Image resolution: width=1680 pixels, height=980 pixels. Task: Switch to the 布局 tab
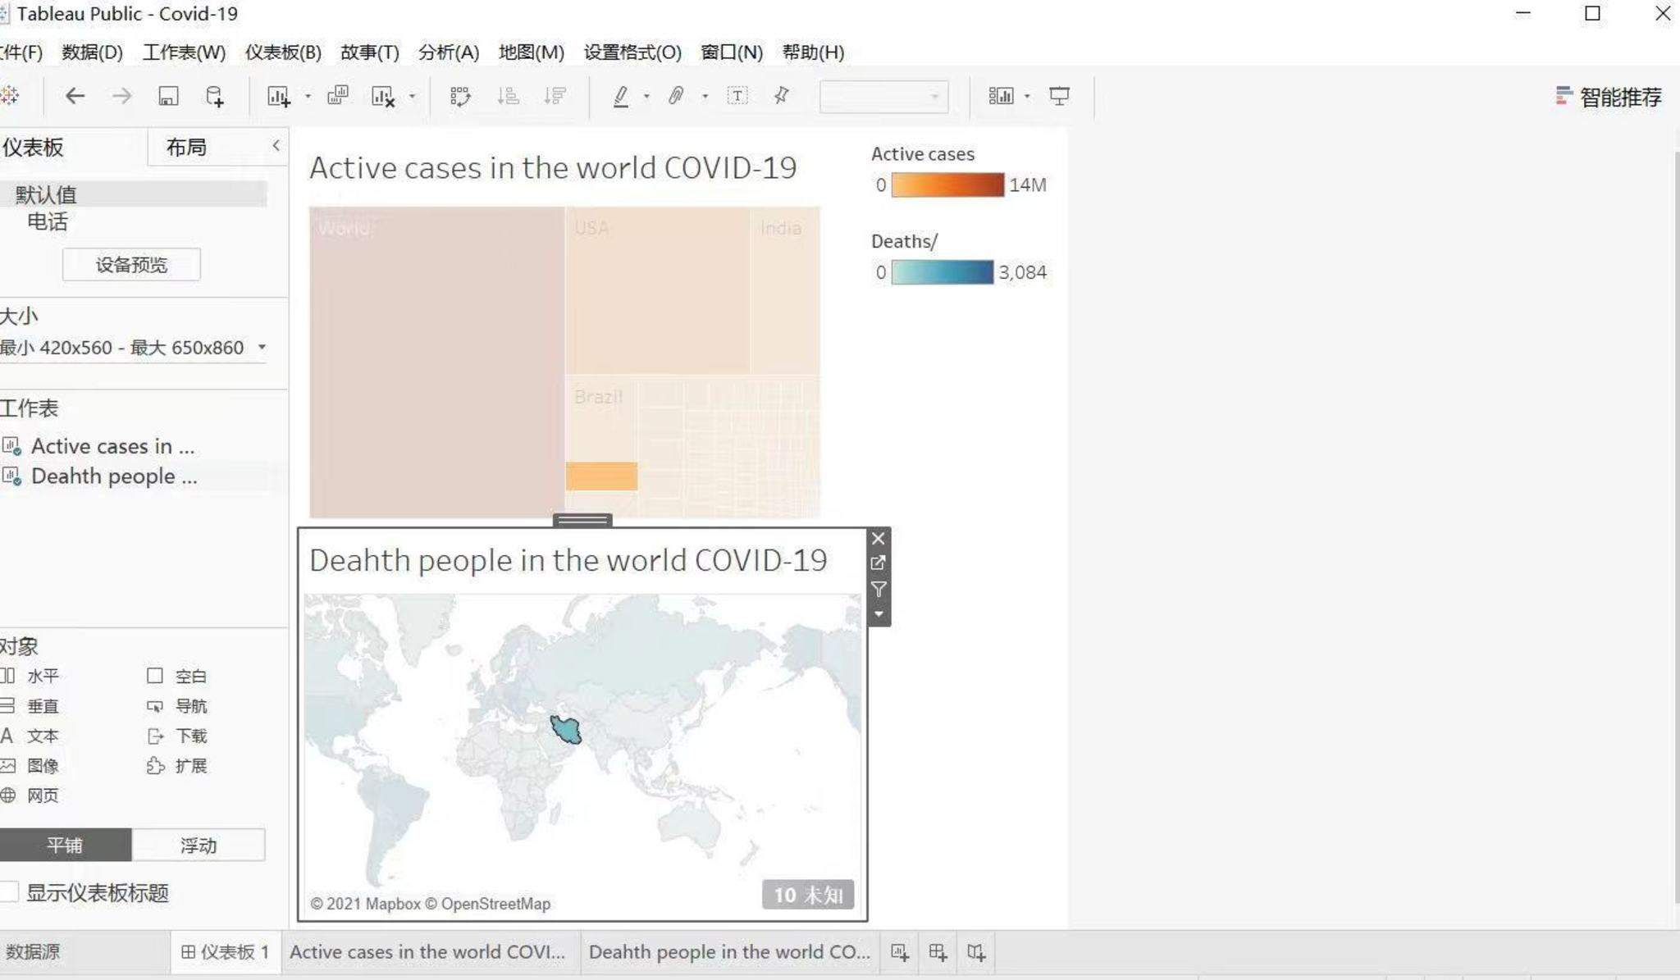[x=186, y=148]
